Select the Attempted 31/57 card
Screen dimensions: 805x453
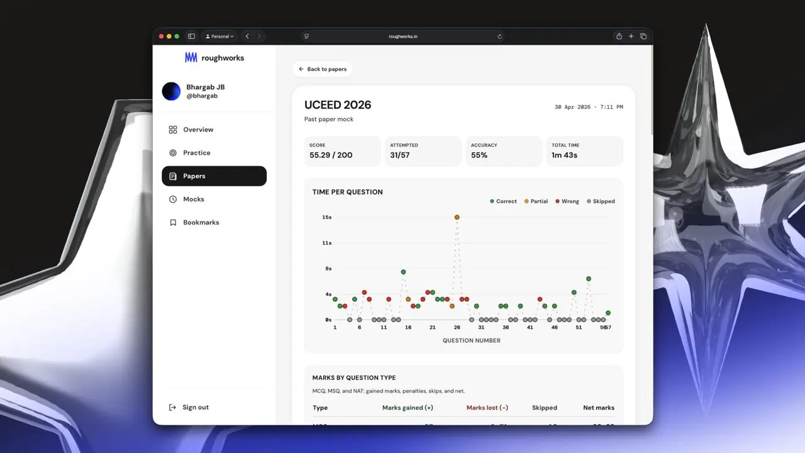(423, 151)
